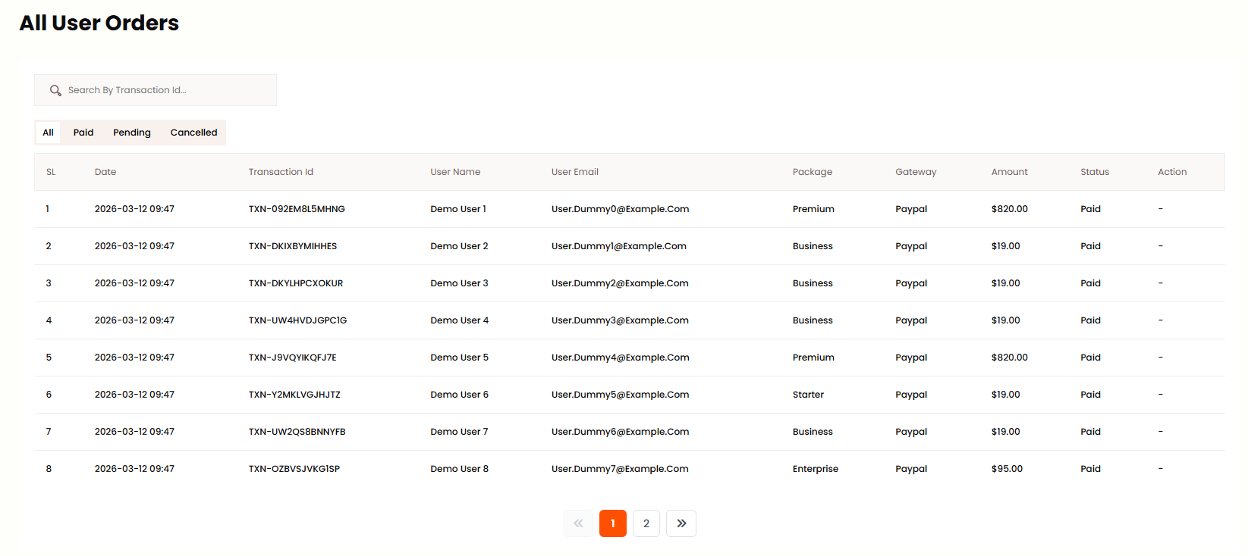Select transaction TXN-DKIXBYMIHHES

coord(293,246)
